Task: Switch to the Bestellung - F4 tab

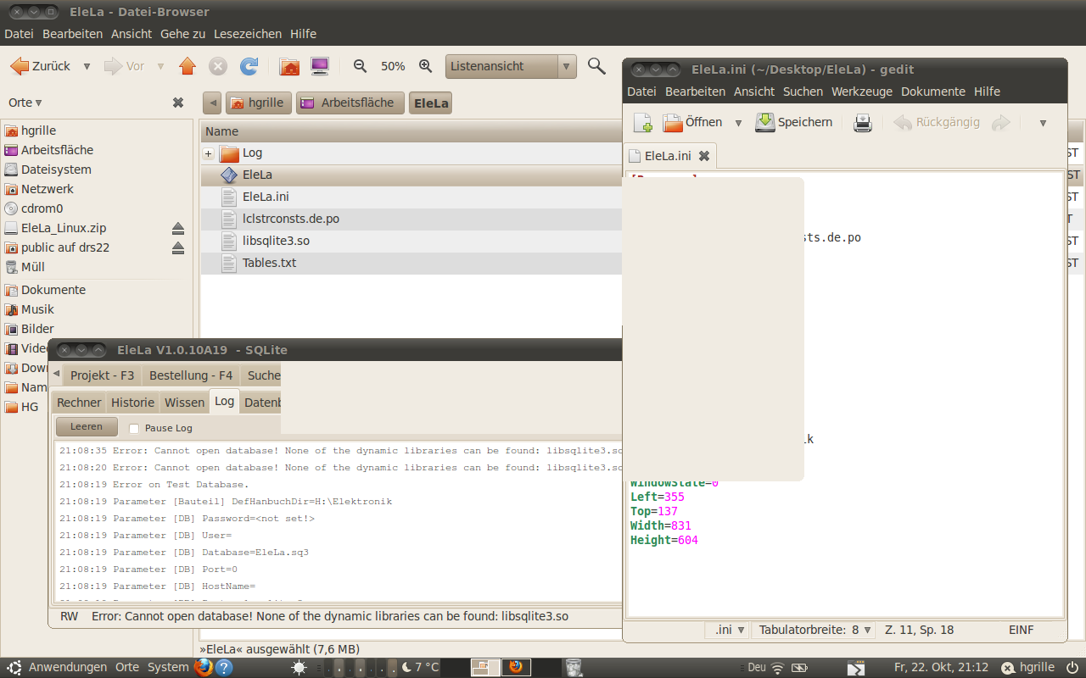Action: [x=191, y=375]
